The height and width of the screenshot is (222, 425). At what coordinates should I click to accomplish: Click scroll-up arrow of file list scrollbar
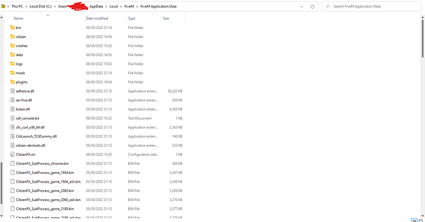423,17
